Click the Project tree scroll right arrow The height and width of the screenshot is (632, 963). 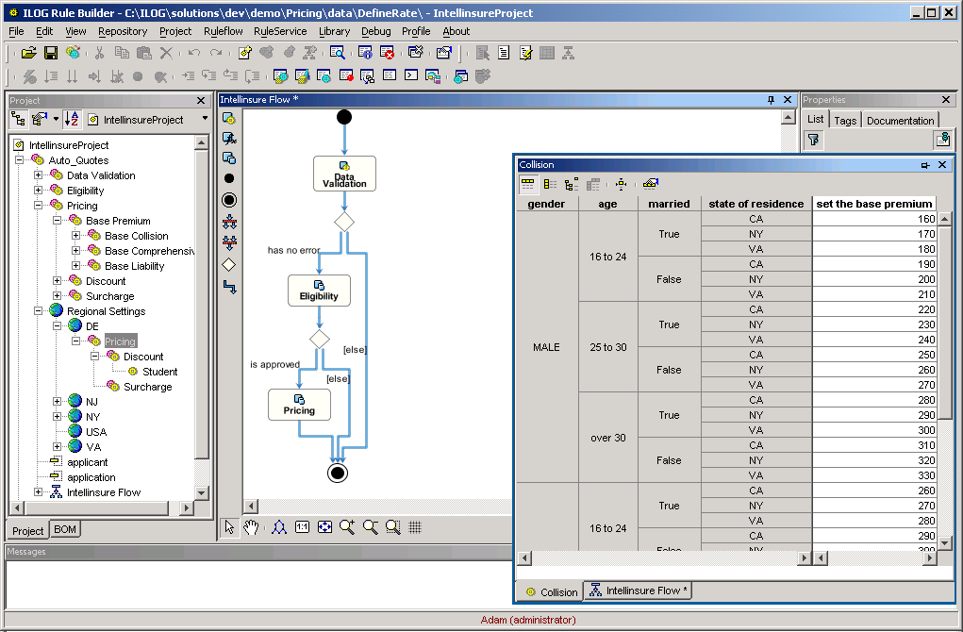(x=187, y=507)
